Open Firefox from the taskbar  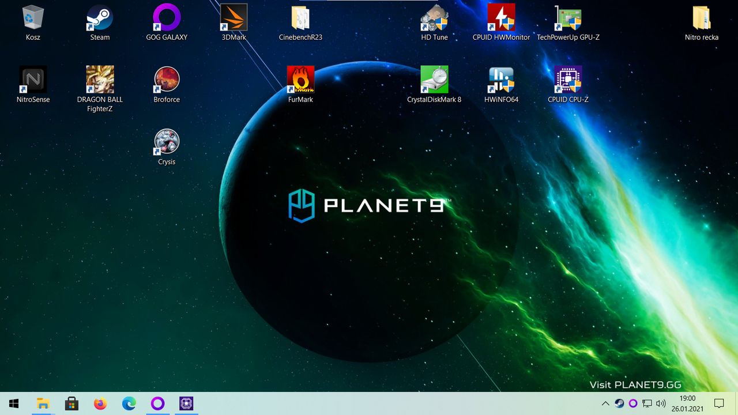click(100, 403)
